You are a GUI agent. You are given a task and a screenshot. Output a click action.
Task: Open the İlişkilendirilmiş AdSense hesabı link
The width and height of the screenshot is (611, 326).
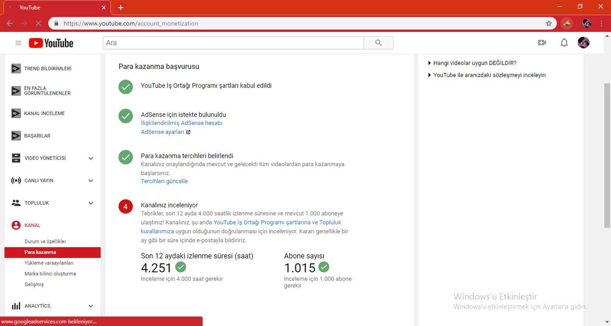point(182,123)
